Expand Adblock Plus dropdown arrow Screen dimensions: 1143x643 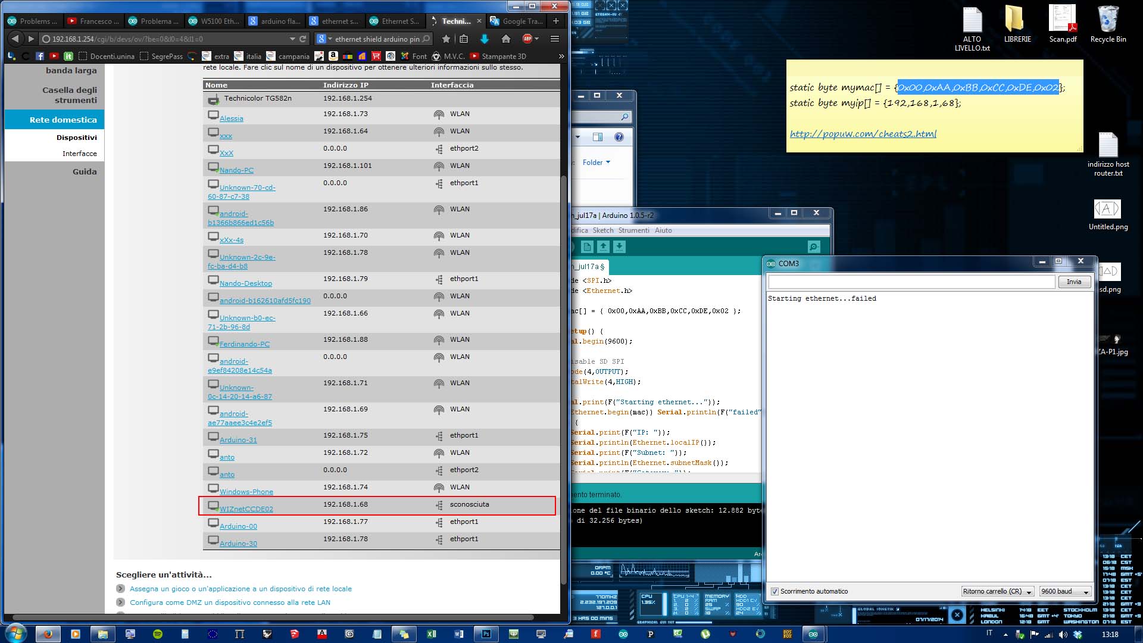[537, 39]
